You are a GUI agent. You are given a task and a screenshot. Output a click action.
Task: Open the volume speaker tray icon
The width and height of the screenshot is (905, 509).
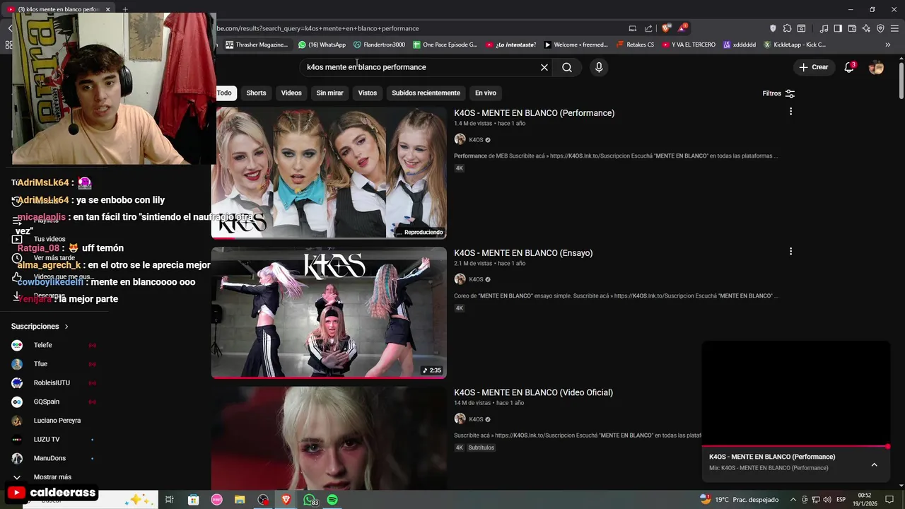click(827, 500)
